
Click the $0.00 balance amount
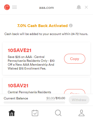point(50,98)
